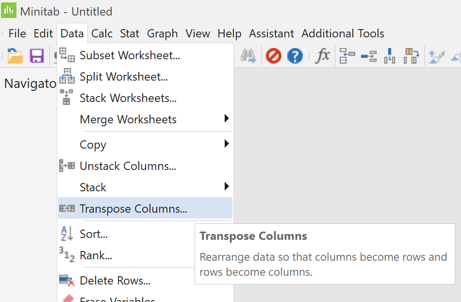
Task: Click the Stack Worksheets menu icon
Action: (x=67, y=97)
